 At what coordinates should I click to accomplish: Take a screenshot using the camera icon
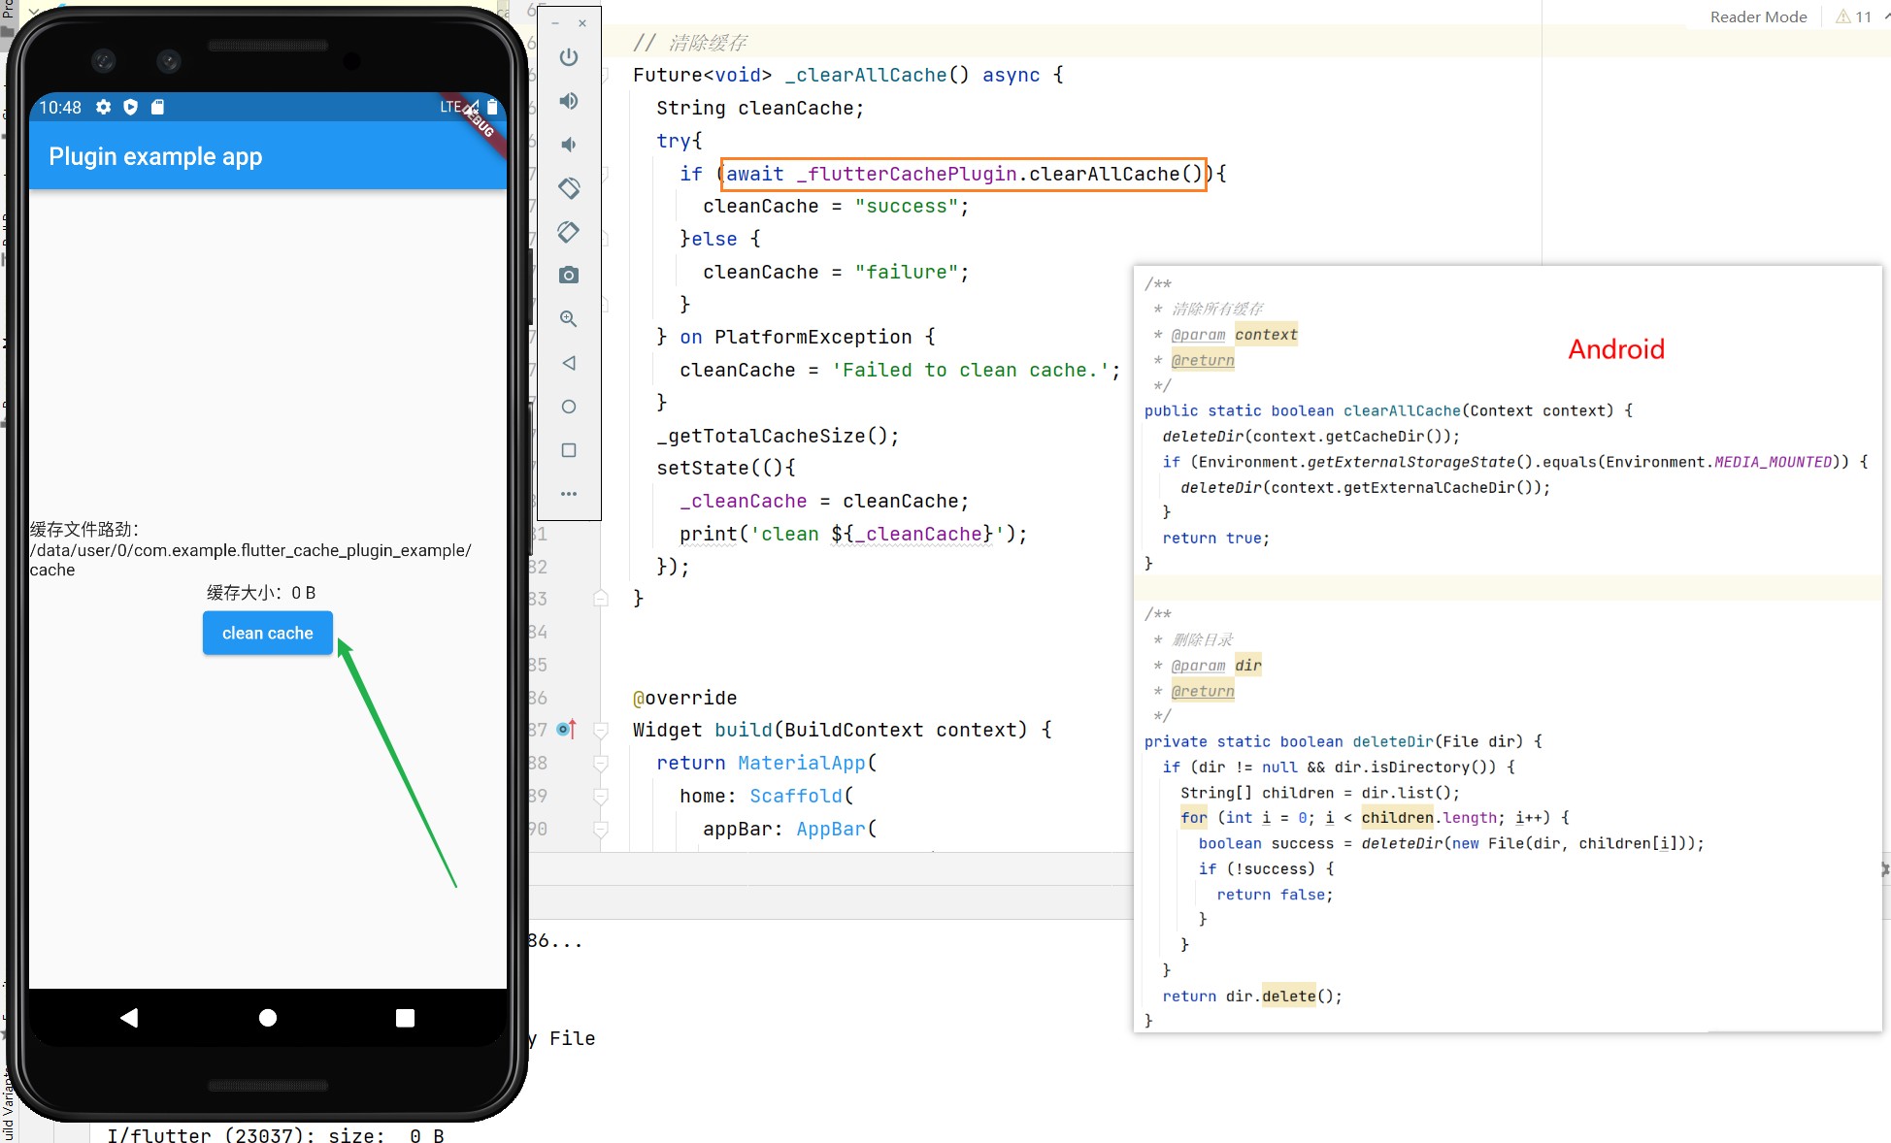click(x=569, y=275)
